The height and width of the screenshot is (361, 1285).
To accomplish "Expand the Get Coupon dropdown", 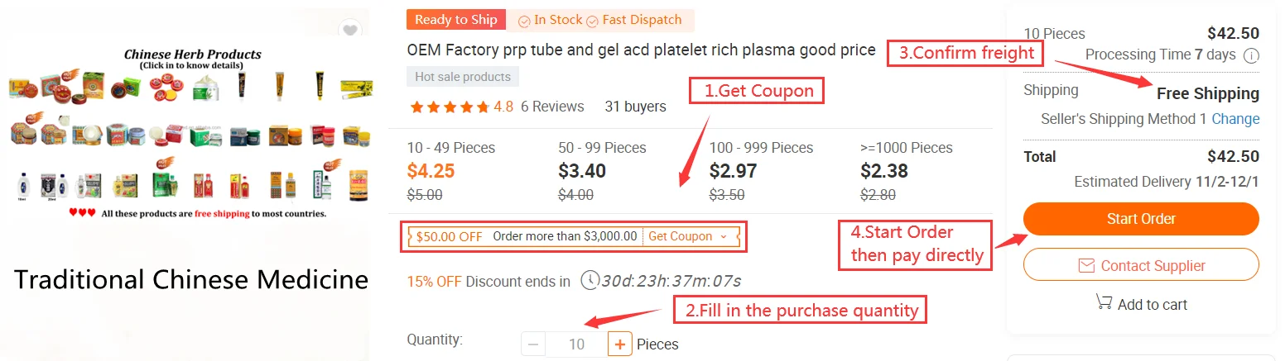I will pyautogui.click(x=688, y=236).
